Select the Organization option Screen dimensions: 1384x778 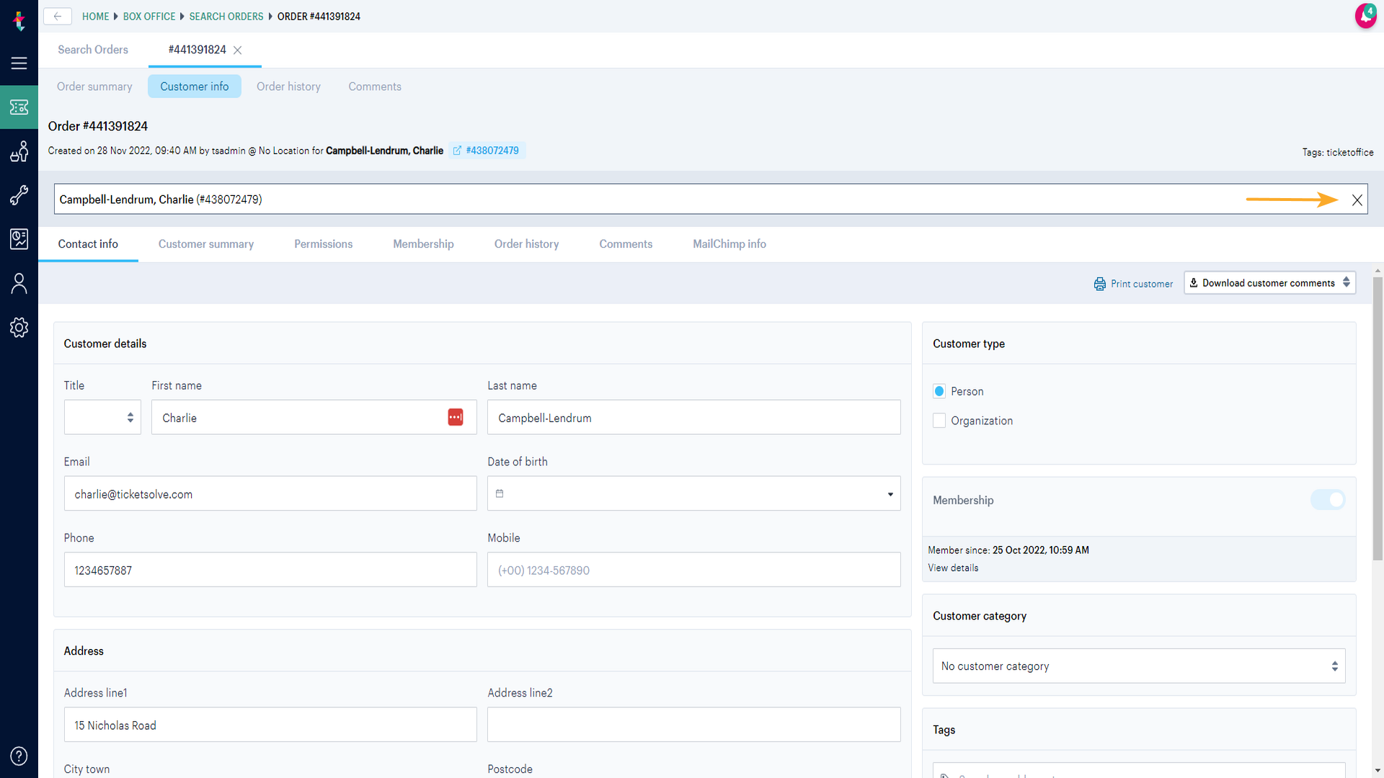pyautogui.click(x=939, y=421)
